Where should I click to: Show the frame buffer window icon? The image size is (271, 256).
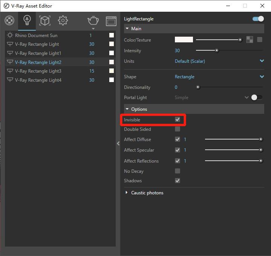coord(111,21)
